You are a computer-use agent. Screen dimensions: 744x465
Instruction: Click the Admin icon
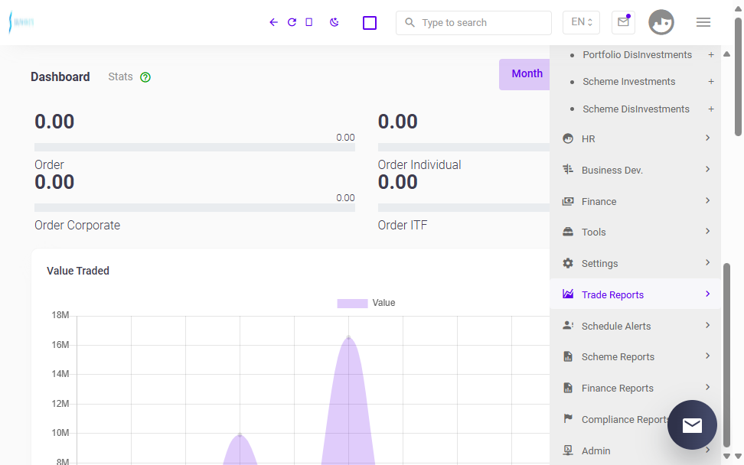[x=568, y=450]
